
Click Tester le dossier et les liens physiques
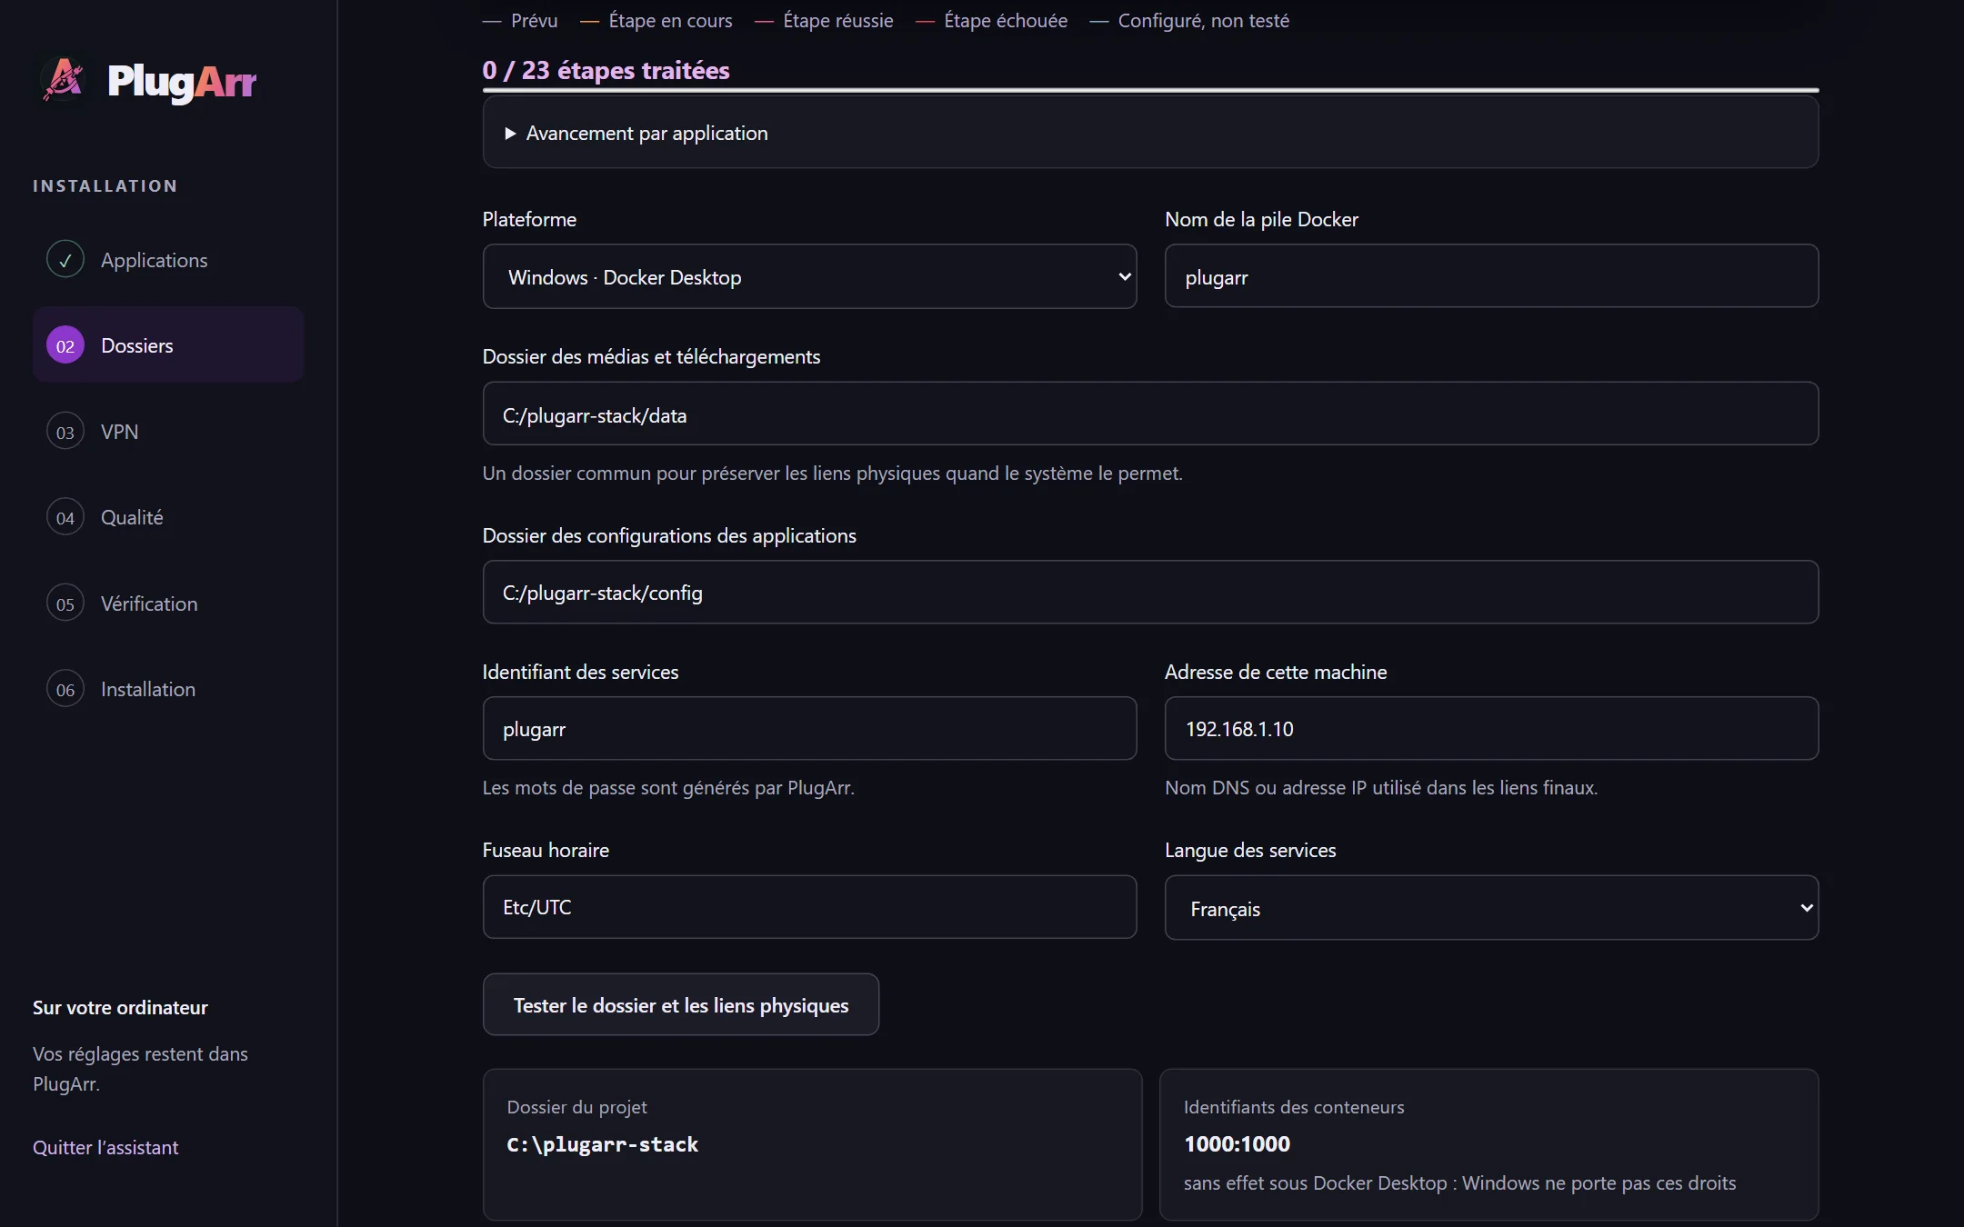[681, 1004]
